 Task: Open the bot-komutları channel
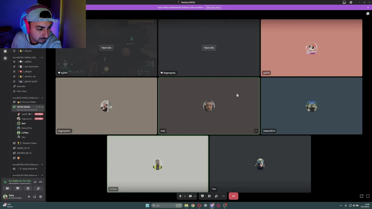[28, 66]
